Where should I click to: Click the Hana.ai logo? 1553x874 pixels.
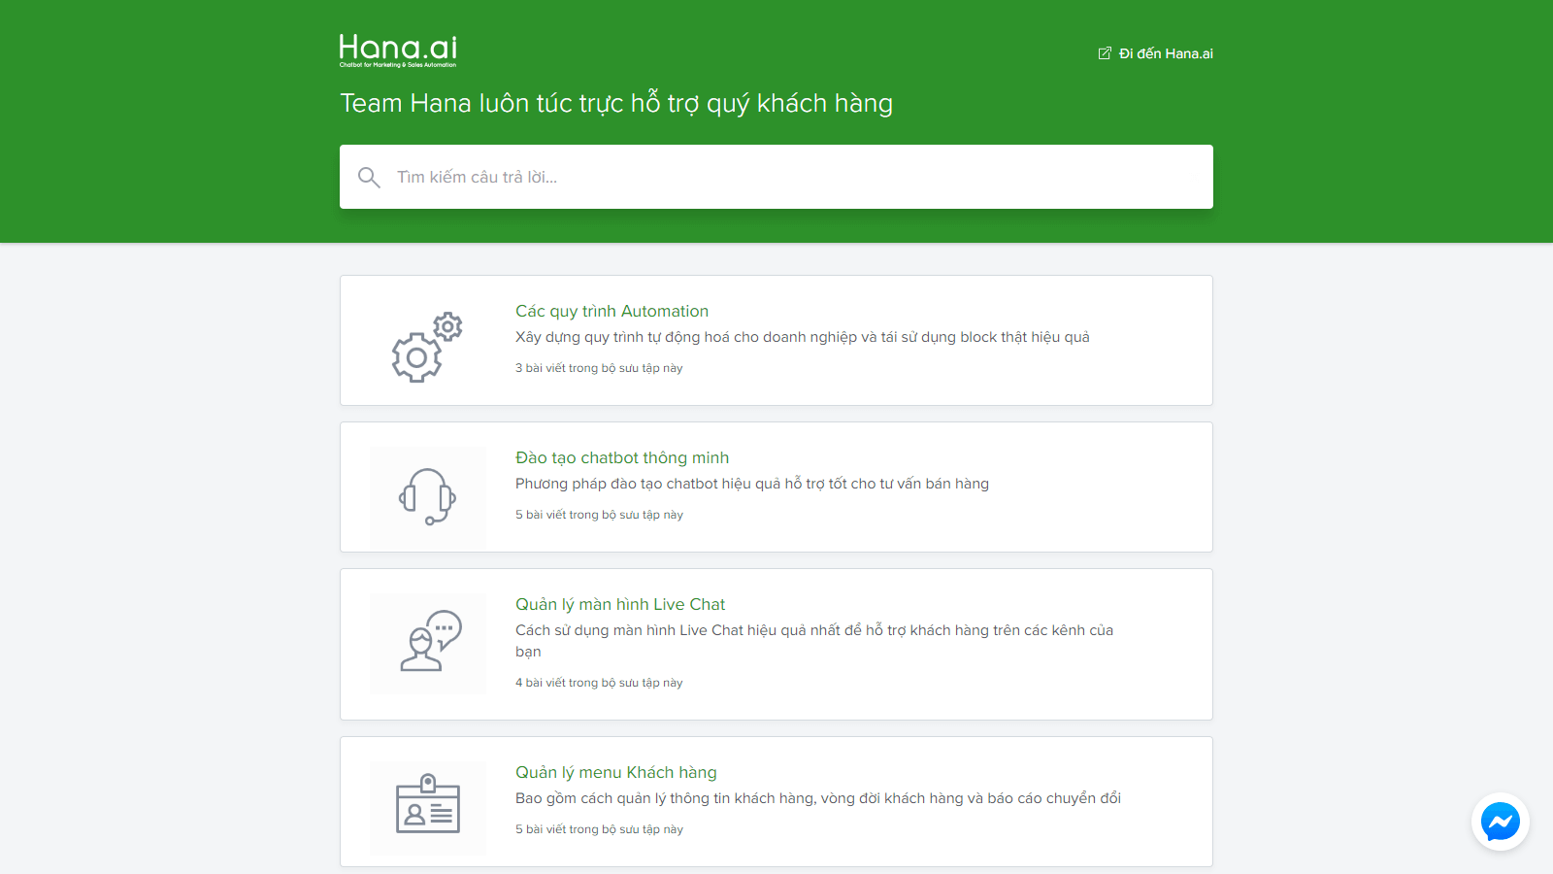398,50
